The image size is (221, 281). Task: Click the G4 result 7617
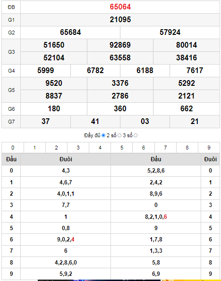point(195,70)
